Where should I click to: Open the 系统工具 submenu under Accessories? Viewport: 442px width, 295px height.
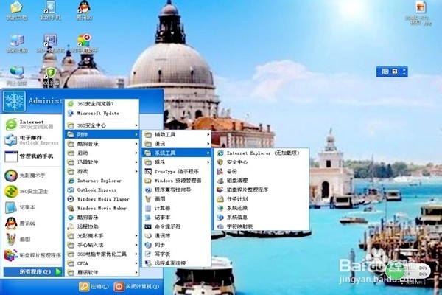[x=177, y=153]
